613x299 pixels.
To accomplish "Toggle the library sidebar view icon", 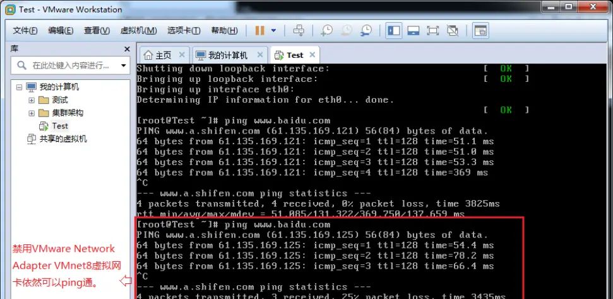I will point(394,30).
